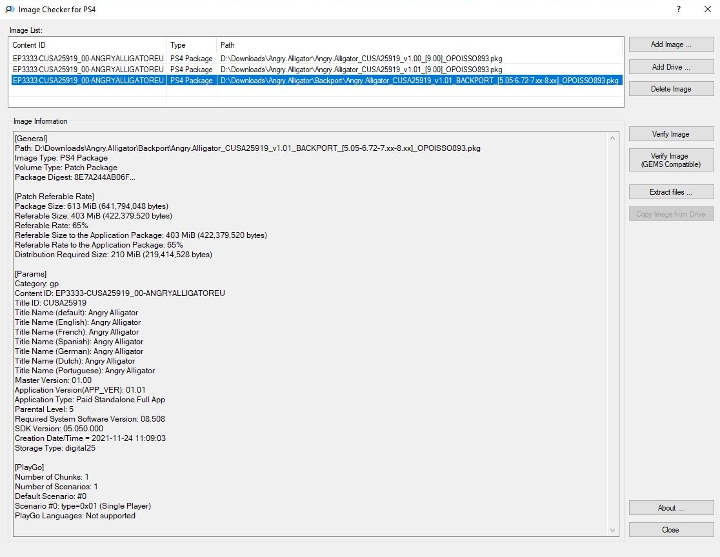Click the 'Title Name (default)' line
720x557 pixels.
[x=76, y=313]
